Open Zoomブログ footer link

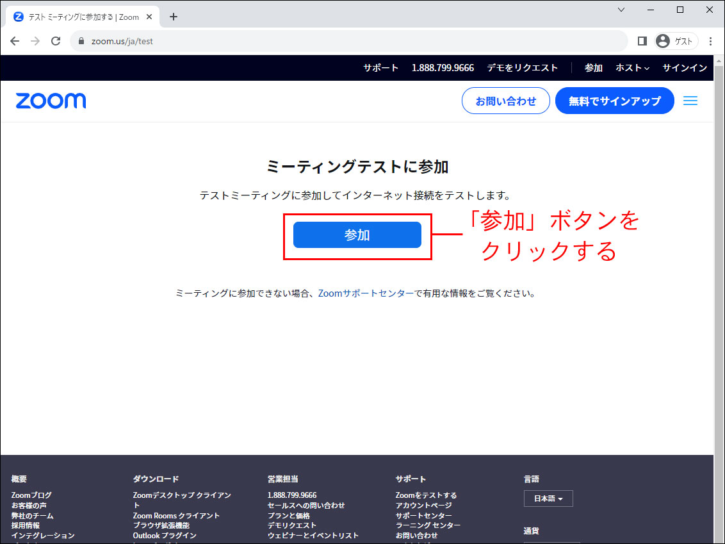(31, 495)
